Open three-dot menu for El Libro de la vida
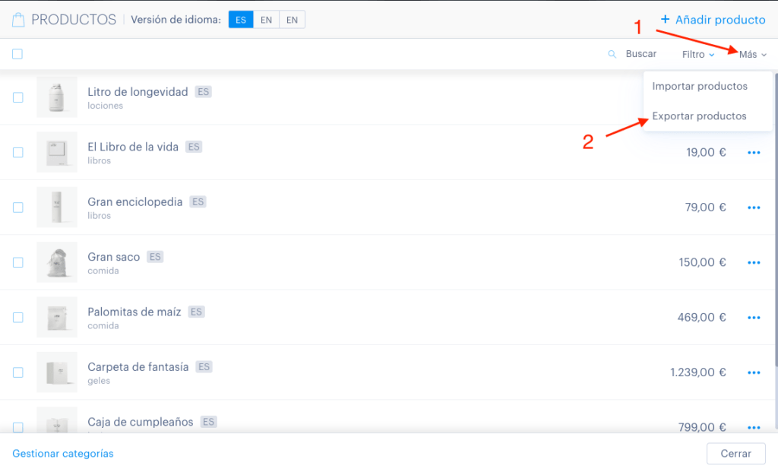Viewport: 778px width, 472px height. click(x=754, y=152)
